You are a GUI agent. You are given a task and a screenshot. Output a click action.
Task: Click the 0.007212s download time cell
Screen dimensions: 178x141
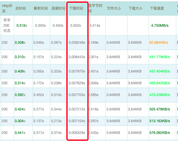77,110
